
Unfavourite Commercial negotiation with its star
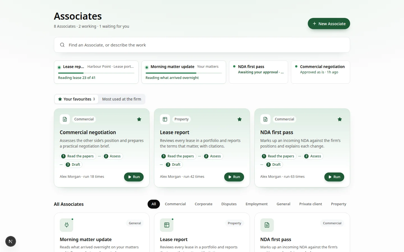pos(139,119)
